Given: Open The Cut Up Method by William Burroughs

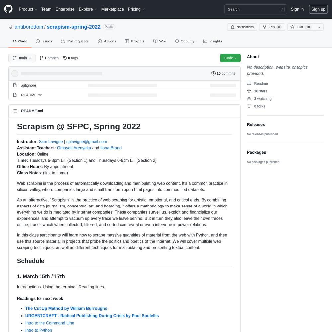Looking at the screenshot, I should [66, 308].
